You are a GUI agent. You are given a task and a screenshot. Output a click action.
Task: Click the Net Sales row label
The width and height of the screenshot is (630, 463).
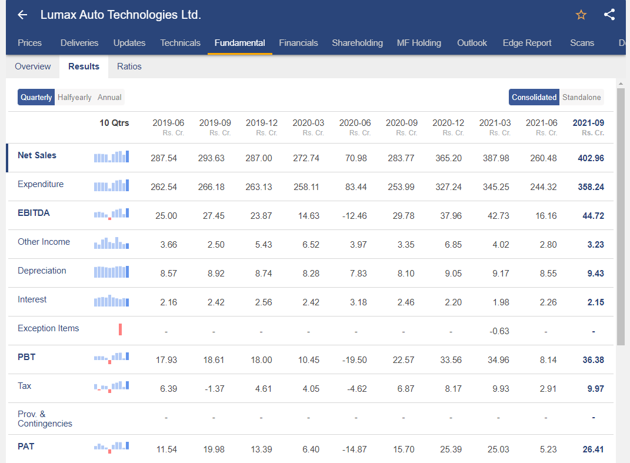37,155
